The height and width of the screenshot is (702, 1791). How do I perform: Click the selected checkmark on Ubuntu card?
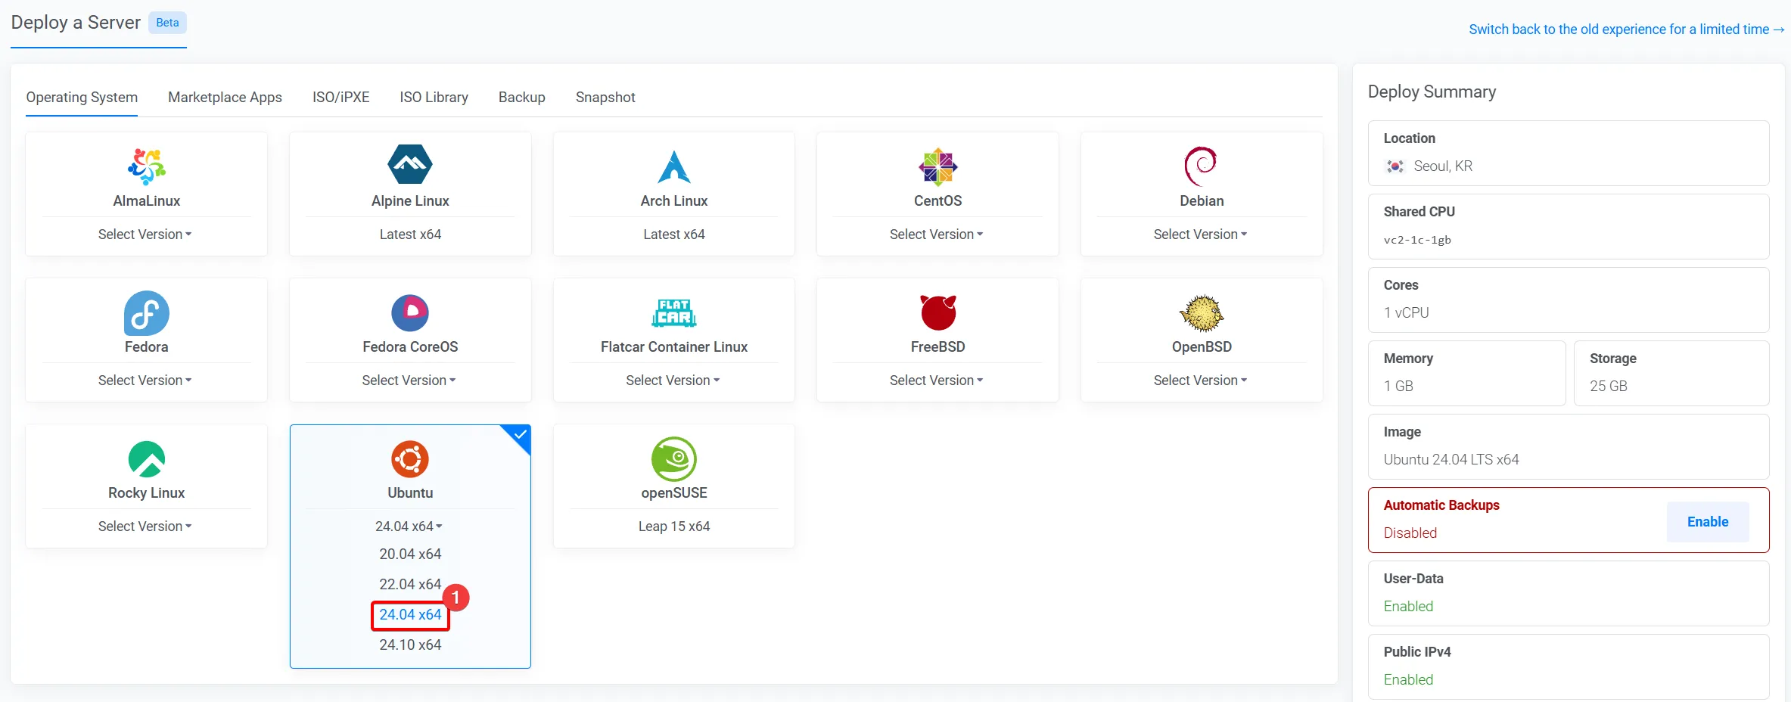click(x=520, y=434)
